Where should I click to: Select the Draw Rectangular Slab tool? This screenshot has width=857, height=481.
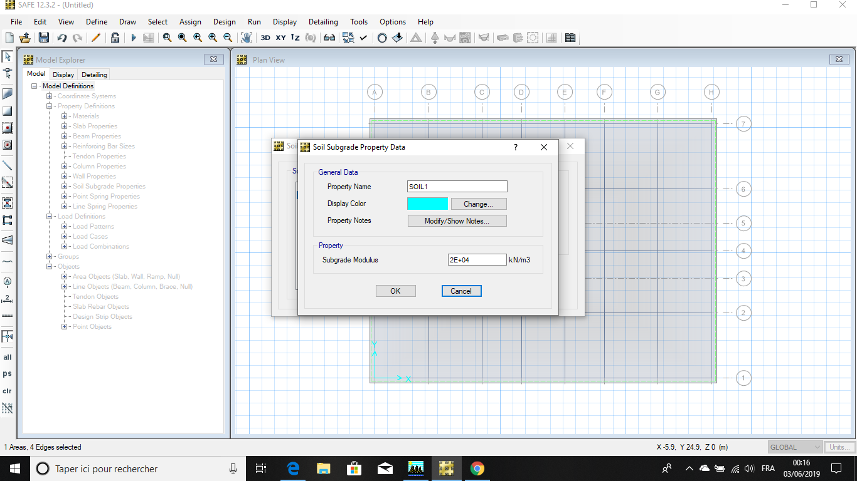click(x=8, y=111)
